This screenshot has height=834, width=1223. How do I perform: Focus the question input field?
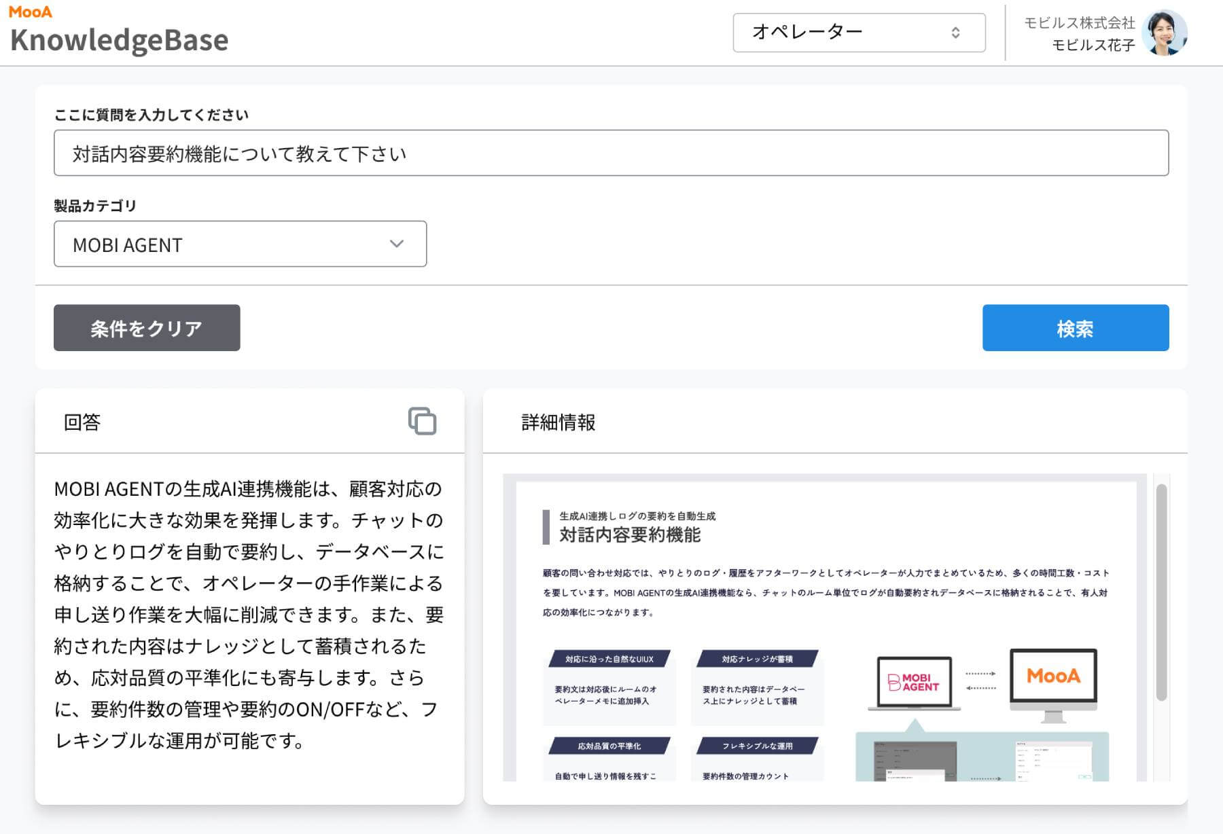pos(611,153)
